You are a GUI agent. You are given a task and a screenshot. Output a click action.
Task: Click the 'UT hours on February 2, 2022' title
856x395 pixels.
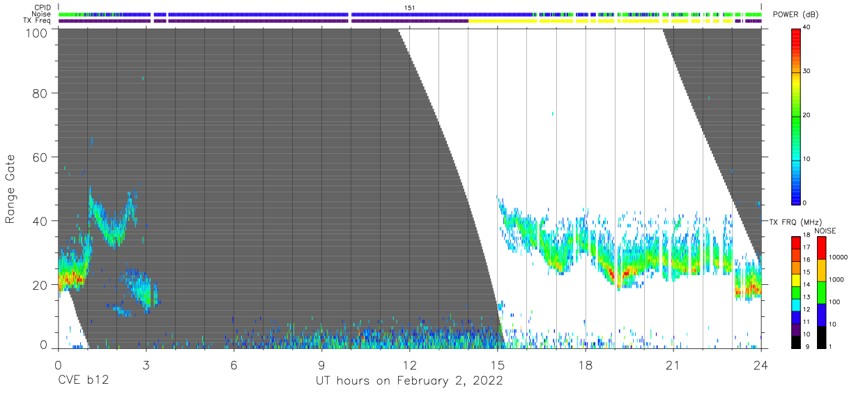(x=409, y=381)
